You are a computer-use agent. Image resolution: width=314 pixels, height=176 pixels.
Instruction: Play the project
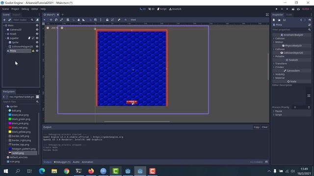(277, 9)
